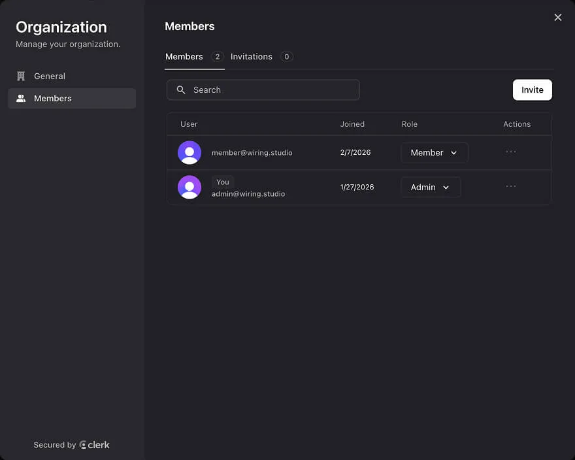This screenshot has height=460, width=575.
Task: Open actions menu for admin@wiring.studio
Action: (x=510, y=186)
